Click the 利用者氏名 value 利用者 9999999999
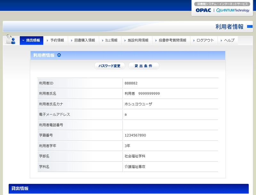 [142, 94]
